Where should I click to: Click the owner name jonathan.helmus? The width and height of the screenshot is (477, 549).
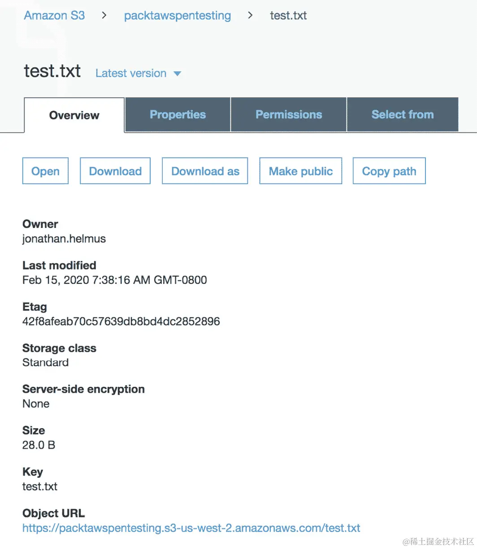[64, 239]
